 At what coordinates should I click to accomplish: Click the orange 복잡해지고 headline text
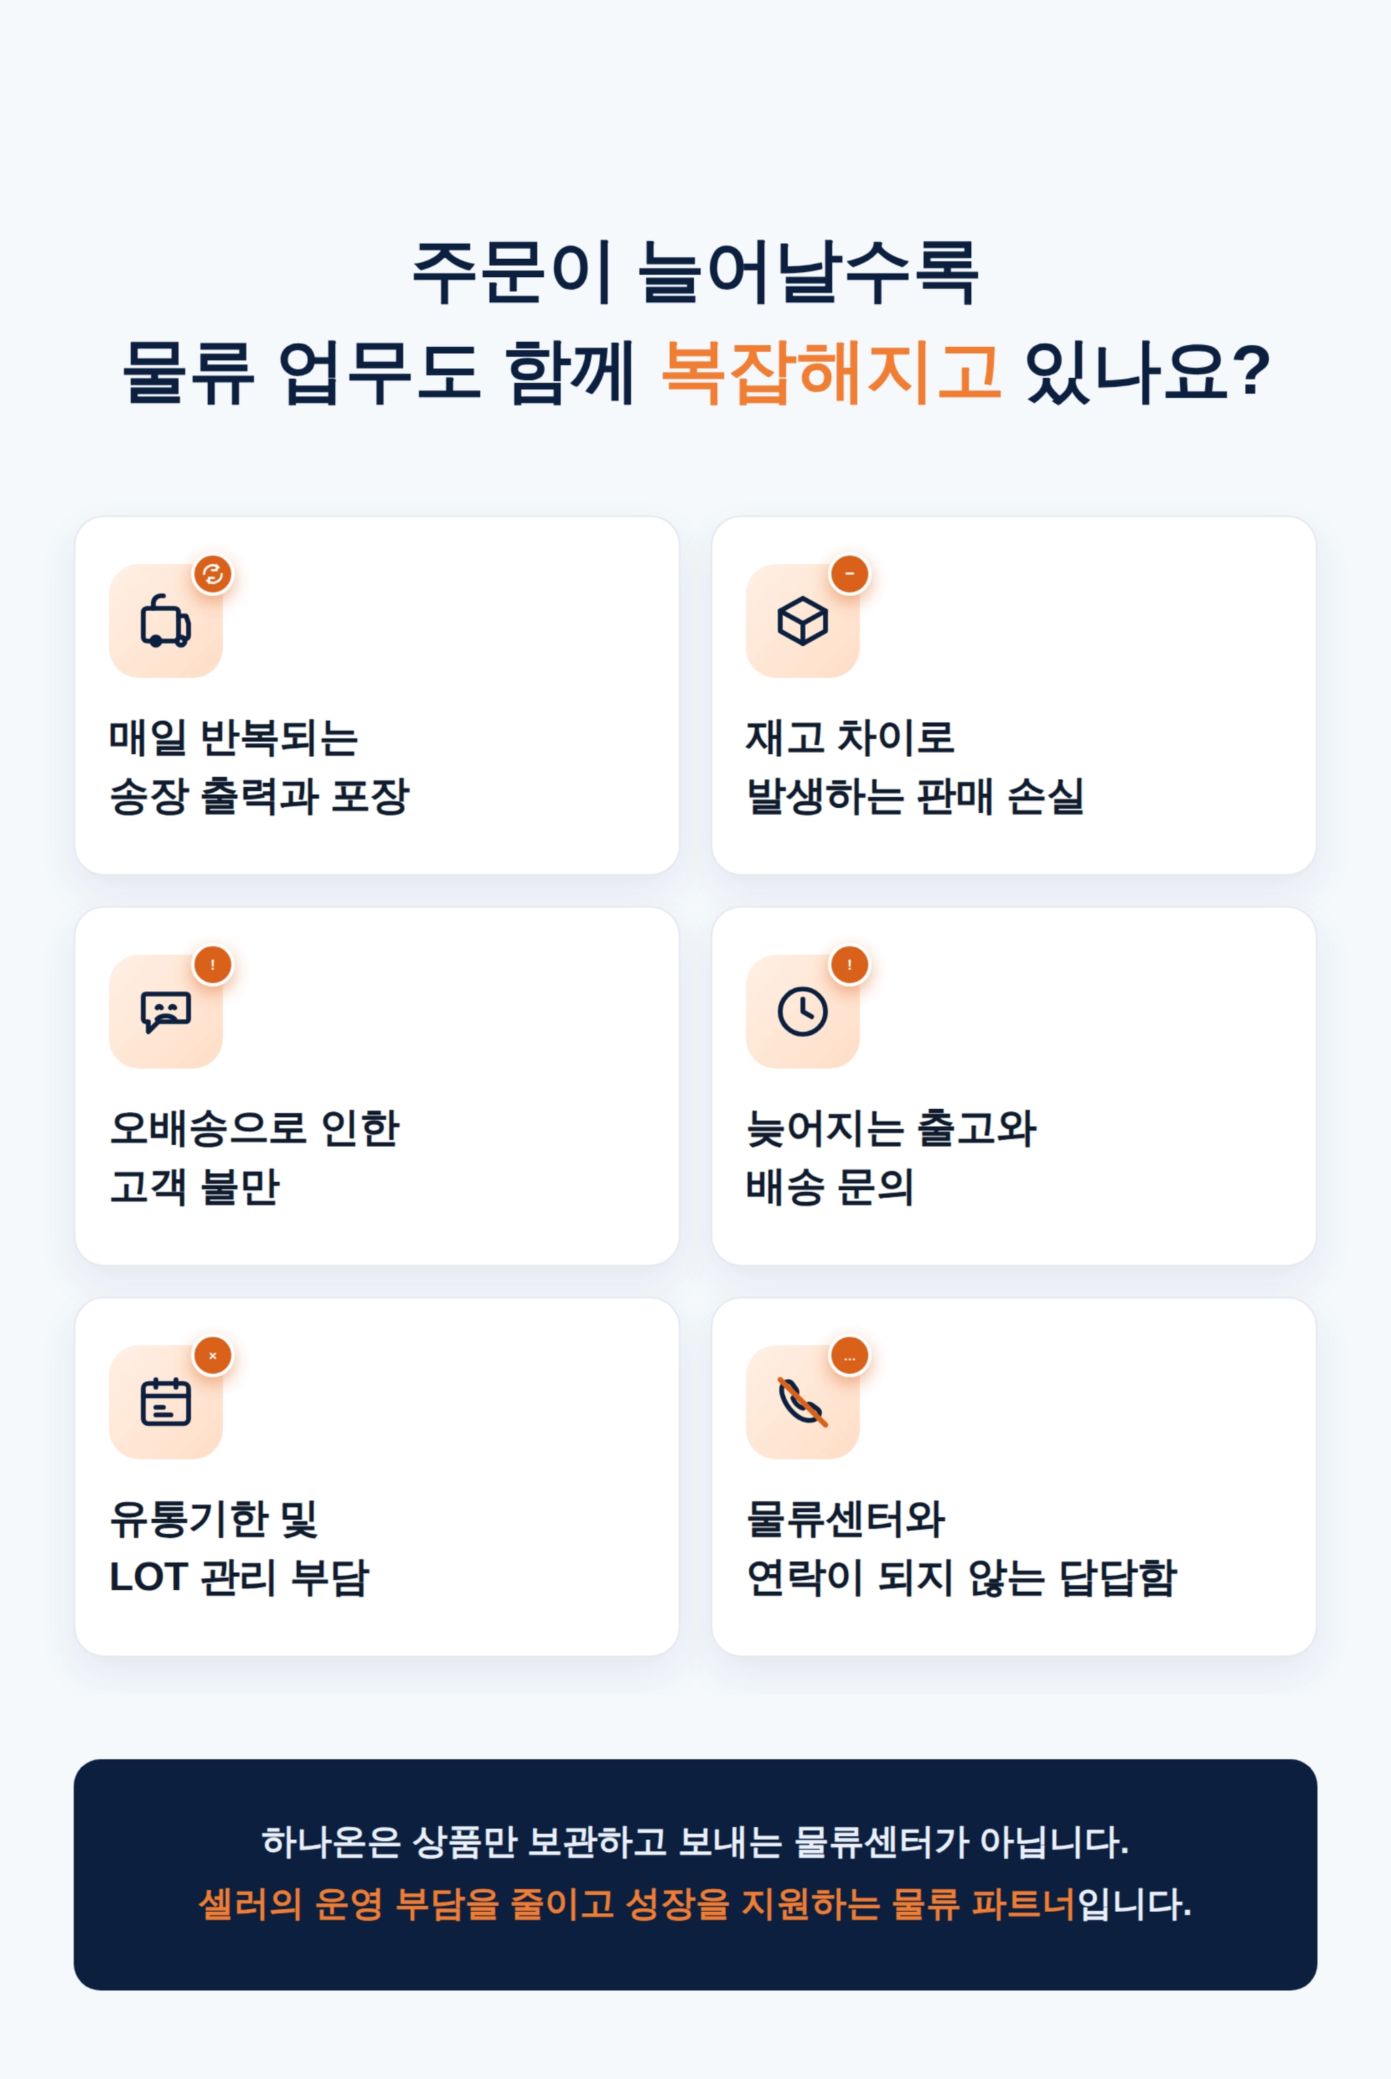(x=832, y=372)
